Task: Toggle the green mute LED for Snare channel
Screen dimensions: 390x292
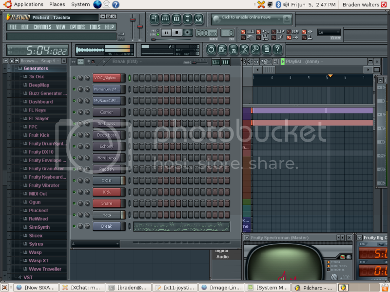Action: 74,203
